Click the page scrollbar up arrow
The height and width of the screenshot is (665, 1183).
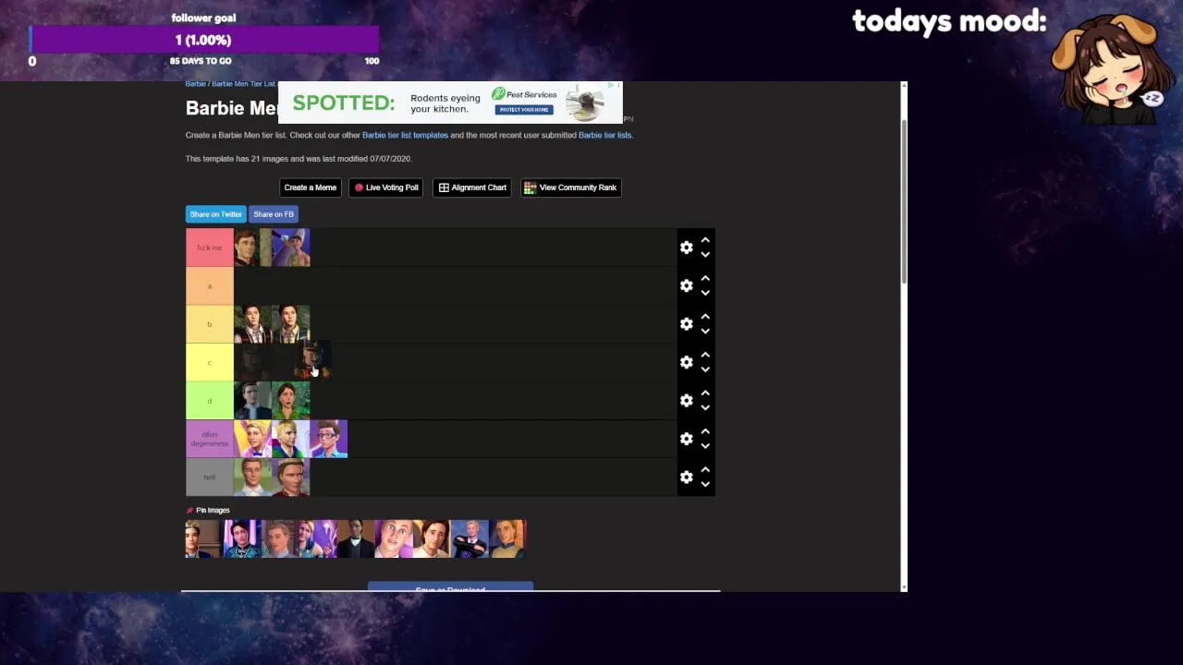[903, 87]
